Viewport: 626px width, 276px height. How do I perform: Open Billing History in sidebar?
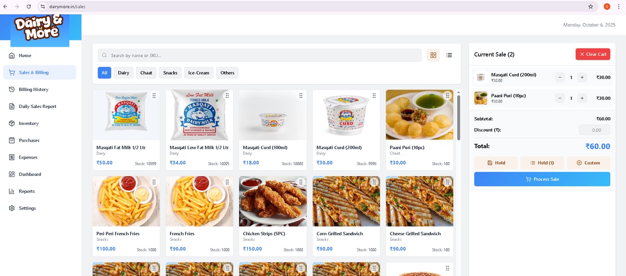click(x=33, y=90)
